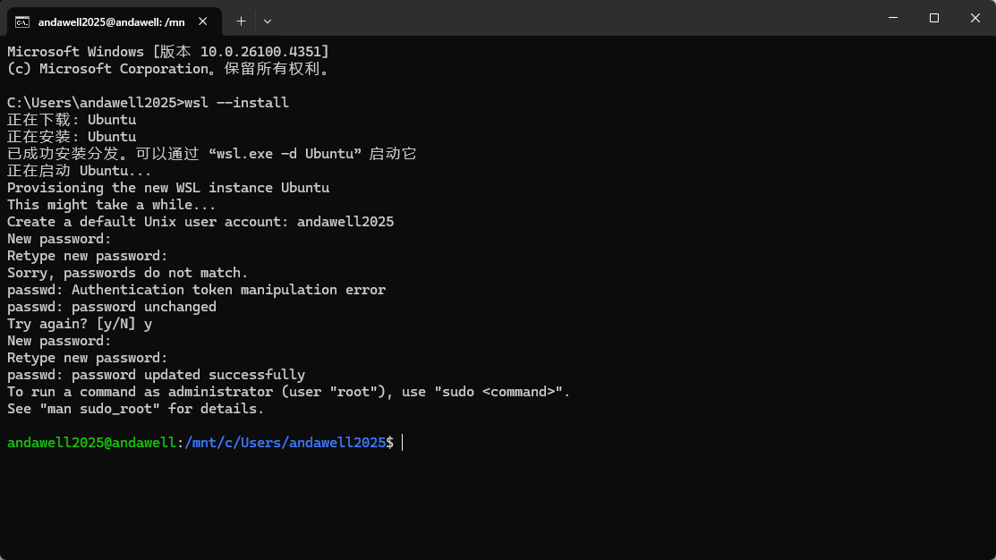Expand the terminal profiles dropdown chevron
This screenshot has width=996, height=560.
point(268,21)
